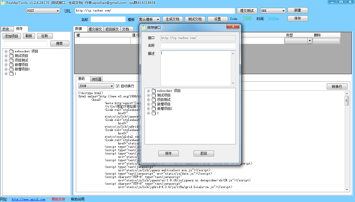The height and width of the screenshot is (202, 355).
Task: Click folder icon of websocket 项目 in left panel
Action: pos(11,51)
